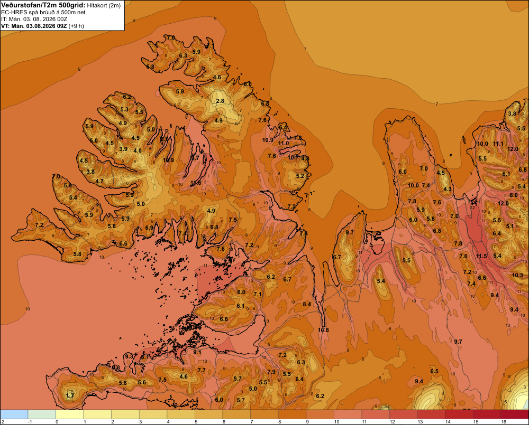Click the 9.3 temperature label
This screenshot has width=529, height=425.
click(129, 356)
